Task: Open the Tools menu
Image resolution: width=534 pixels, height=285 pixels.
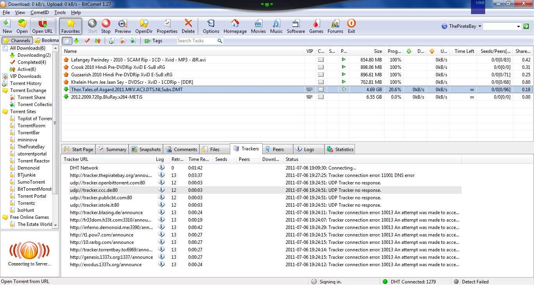Action: tap(59, 12)
